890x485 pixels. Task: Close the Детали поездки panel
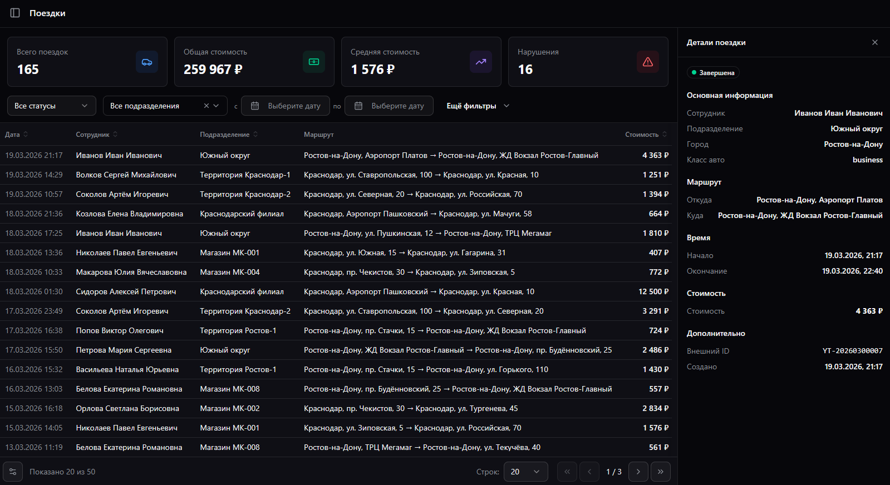pyautogui.click(x=875, y=42)
